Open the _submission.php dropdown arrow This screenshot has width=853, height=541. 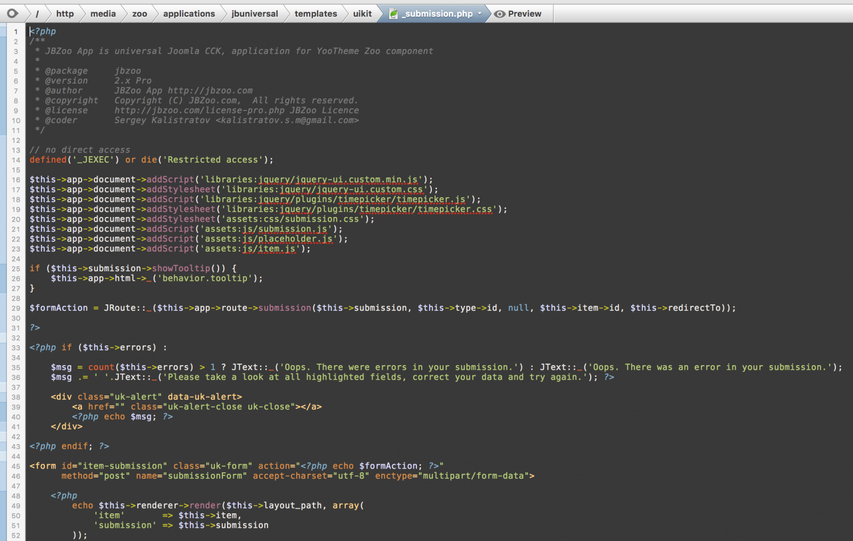(x=479, y=14)
